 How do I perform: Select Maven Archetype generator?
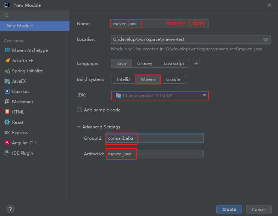[35, 50]
